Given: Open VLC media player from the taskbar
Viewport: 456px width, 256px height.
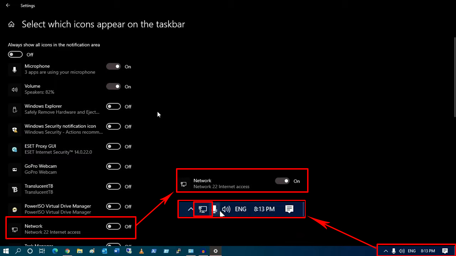Looking at the screenshot, I should [141, 251].
